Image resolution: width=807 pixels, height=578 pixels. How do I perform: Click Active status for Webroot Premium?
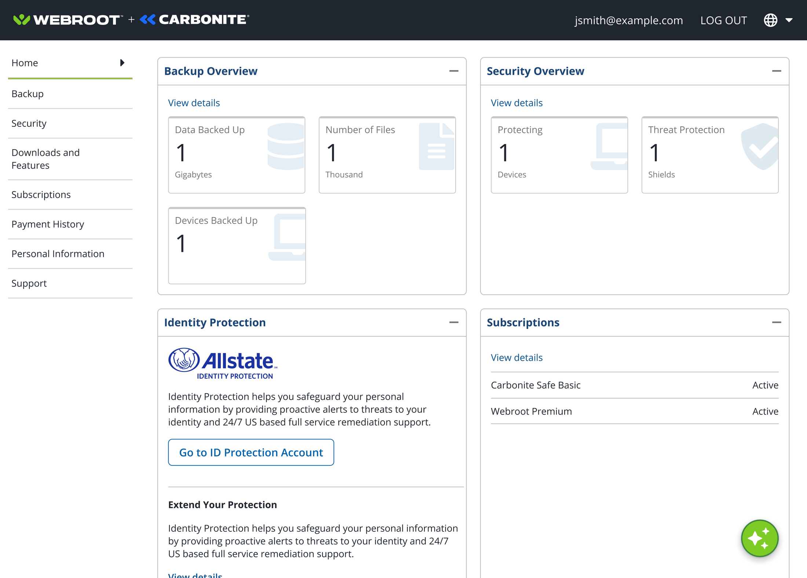765,411
